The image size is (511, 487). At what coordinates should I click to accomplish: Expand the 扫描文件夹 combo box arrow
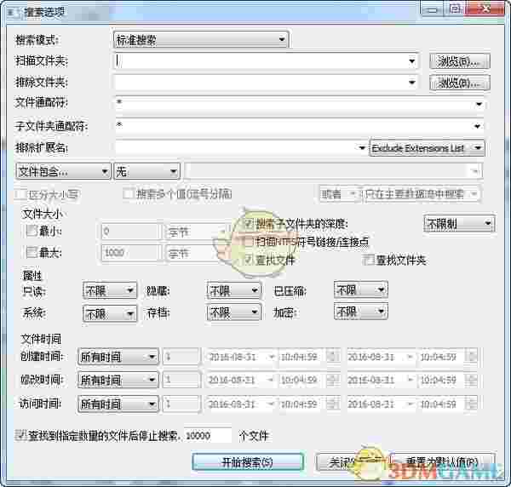[x=412, y=61]
